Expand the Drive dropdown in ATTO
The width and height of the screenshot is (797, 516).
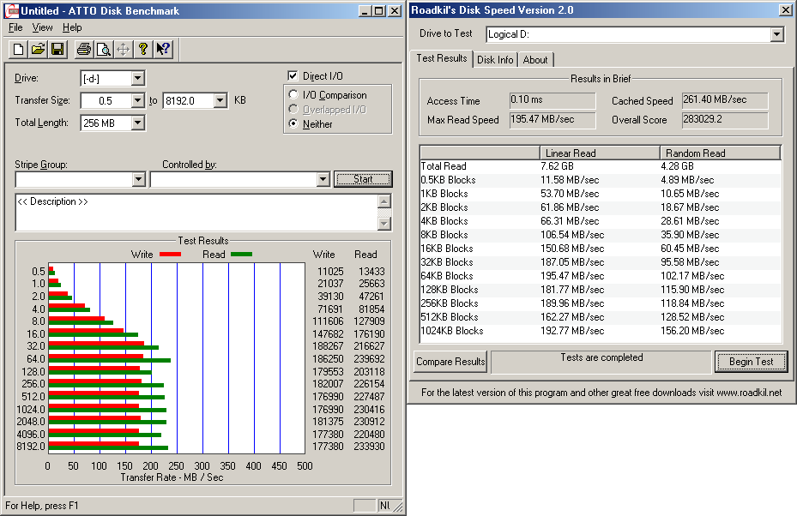click(137, 79)
